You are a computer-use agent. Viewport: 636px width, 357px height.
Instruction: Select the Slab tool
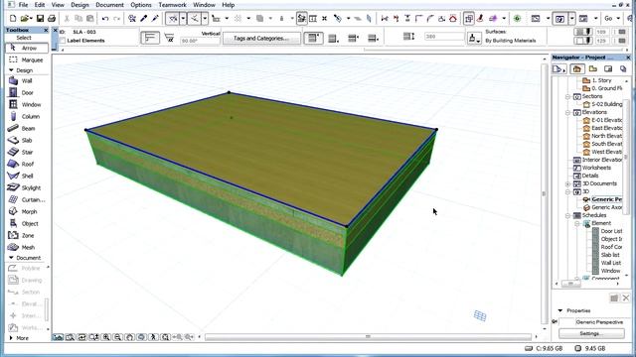coord(27,140)
